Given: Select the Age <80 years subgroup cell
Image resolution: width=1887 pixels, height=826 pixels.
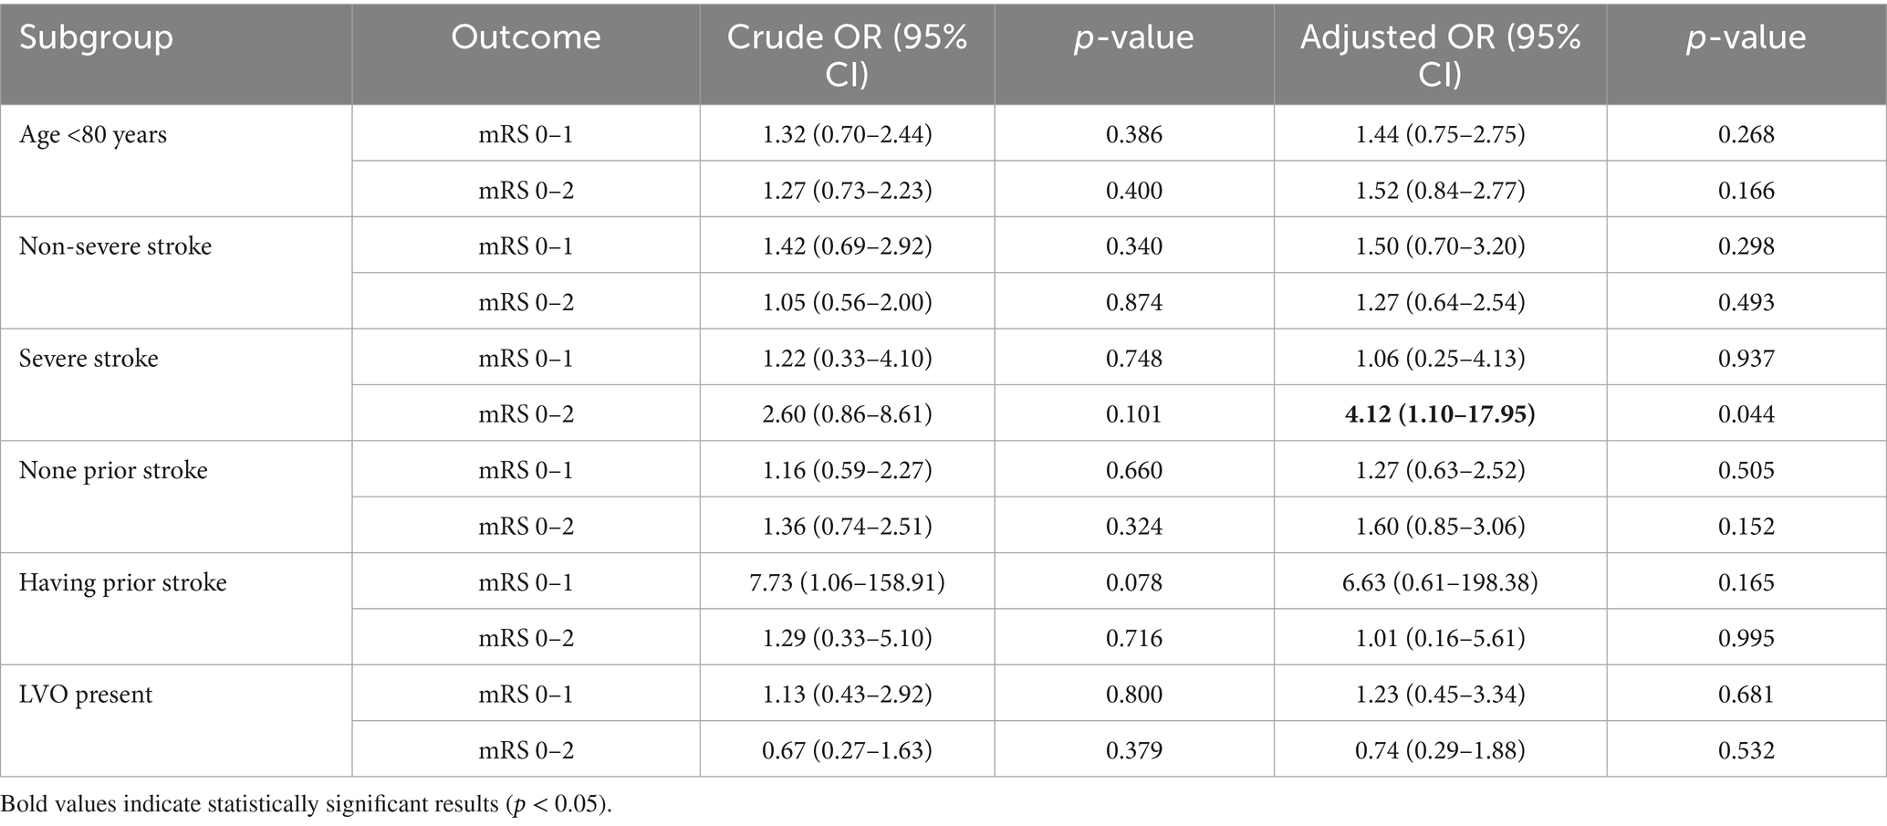Looking at the screenshot, I should click(93, 135).
